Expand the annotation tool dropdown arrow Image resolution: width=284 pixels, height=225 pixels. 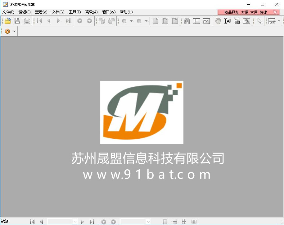pyautogui.click(x=279, y=21)
